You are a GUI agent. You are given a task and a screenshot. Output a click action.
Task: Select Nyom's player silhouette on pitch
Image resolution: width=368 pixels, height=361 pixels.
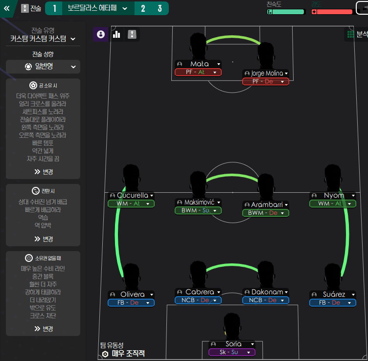pos(333,178)
